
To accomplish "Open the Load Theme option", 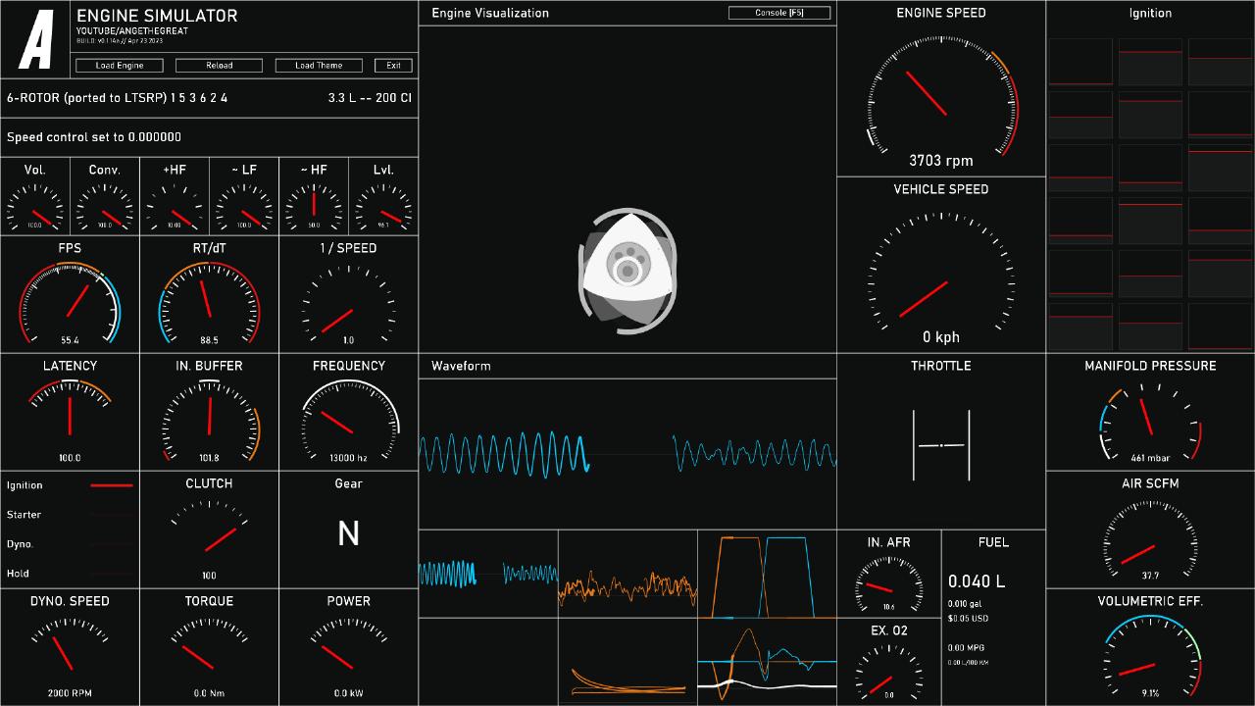I will click(x=319, y=66).
